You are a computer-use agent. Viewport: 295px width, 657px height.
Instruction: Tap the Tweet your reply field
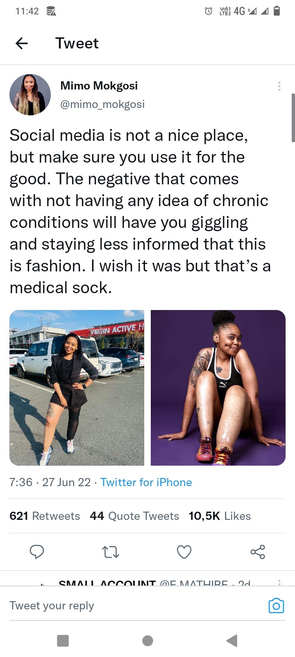pos(135,606)
